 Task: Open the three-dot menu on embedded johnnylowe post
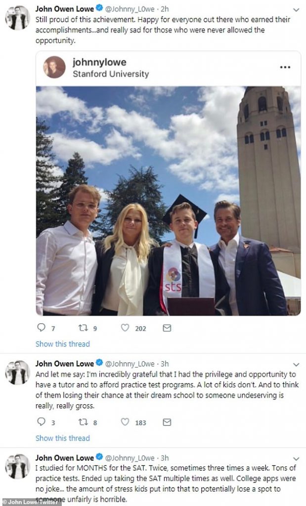[x=285, y=67]
